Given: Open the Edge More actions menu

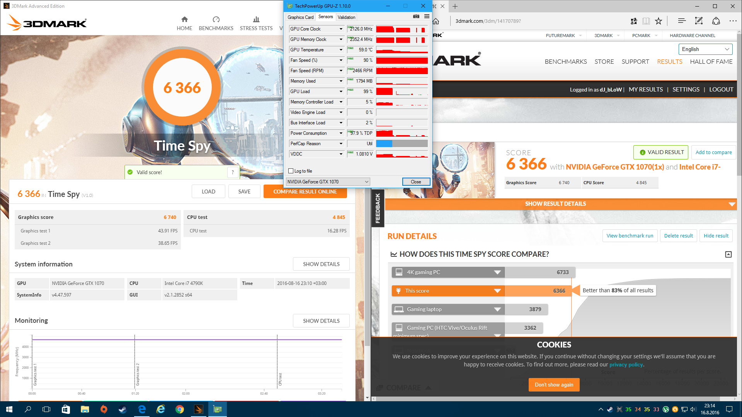Looking at the screenshot, I should (733, 21).
